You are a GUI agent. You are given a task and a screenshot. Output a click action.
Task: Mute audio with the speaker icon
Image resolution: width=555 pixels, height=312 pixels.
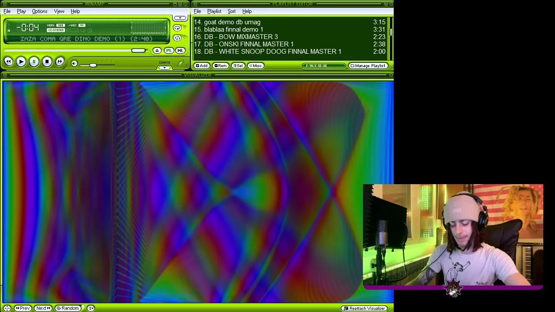click(74, 64)
